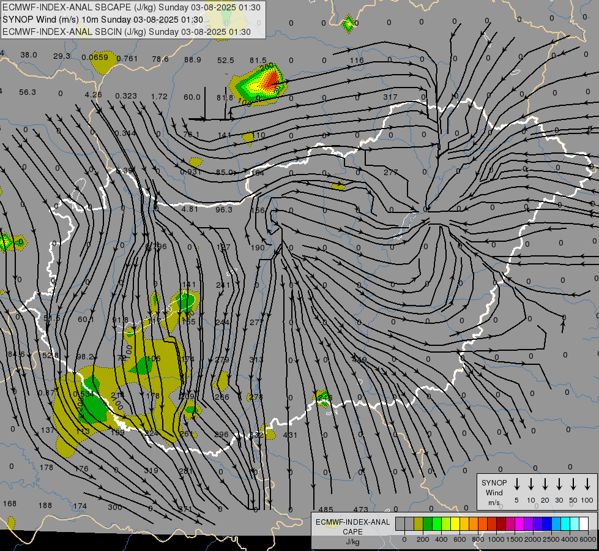This screenshot has height=551, width=599.
Task: Click the map value 300
Action: coord(114,508)
